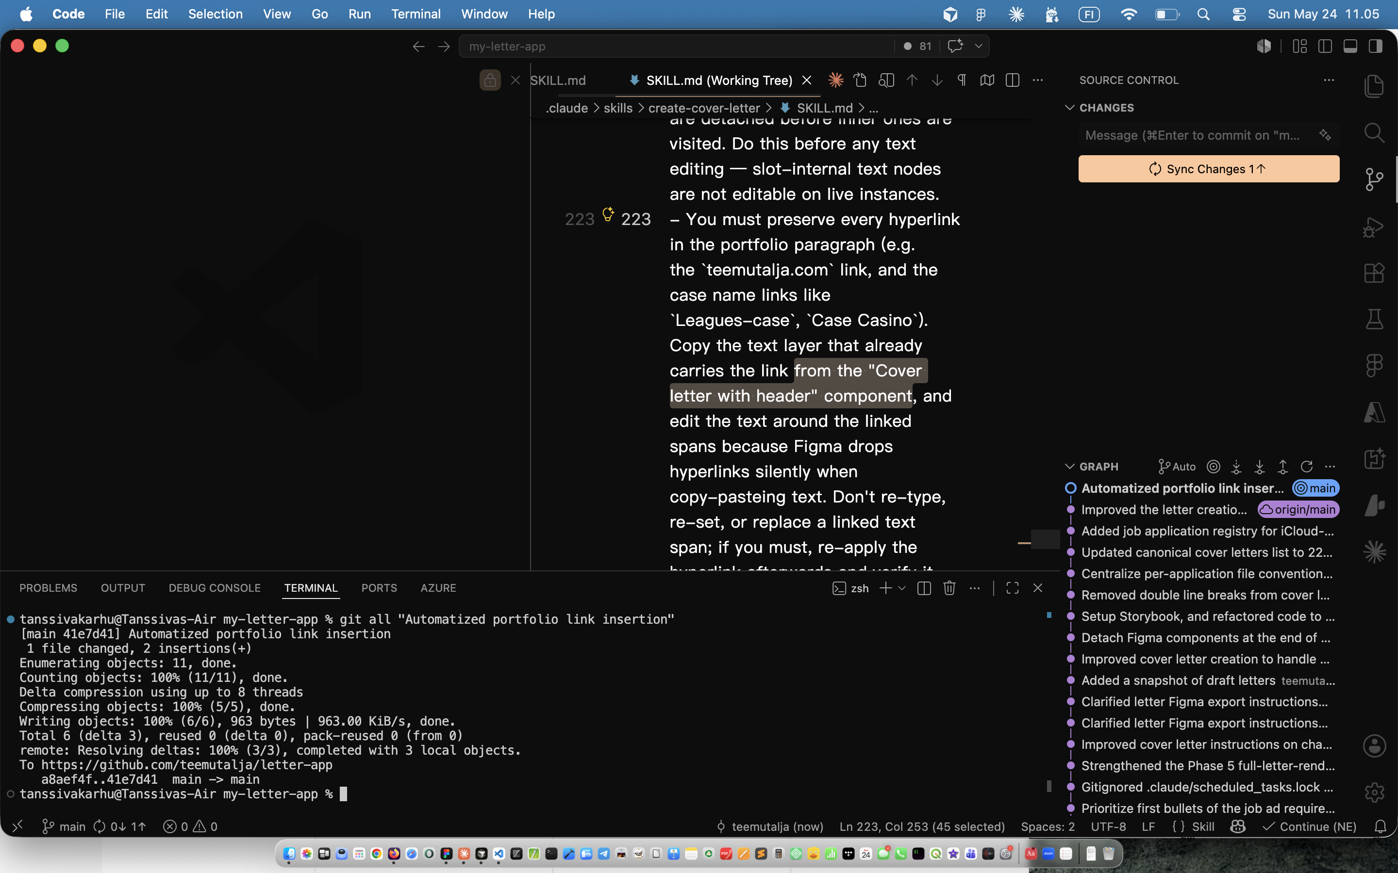Viewport: 1398px width, 873px height.
Task: Select create-cover-letter breadcrumb
Action: pos(704,108)
